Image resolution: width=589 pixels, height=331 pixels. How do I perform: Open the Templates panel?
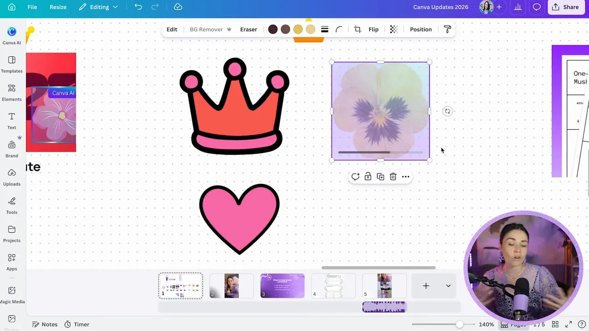[x=12, y=64]
